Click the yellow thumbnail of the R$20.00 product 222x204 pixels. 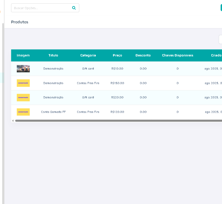[23, 97]
